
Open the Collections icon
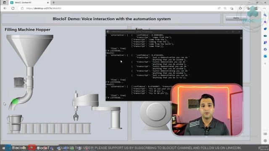click(248, 8)
